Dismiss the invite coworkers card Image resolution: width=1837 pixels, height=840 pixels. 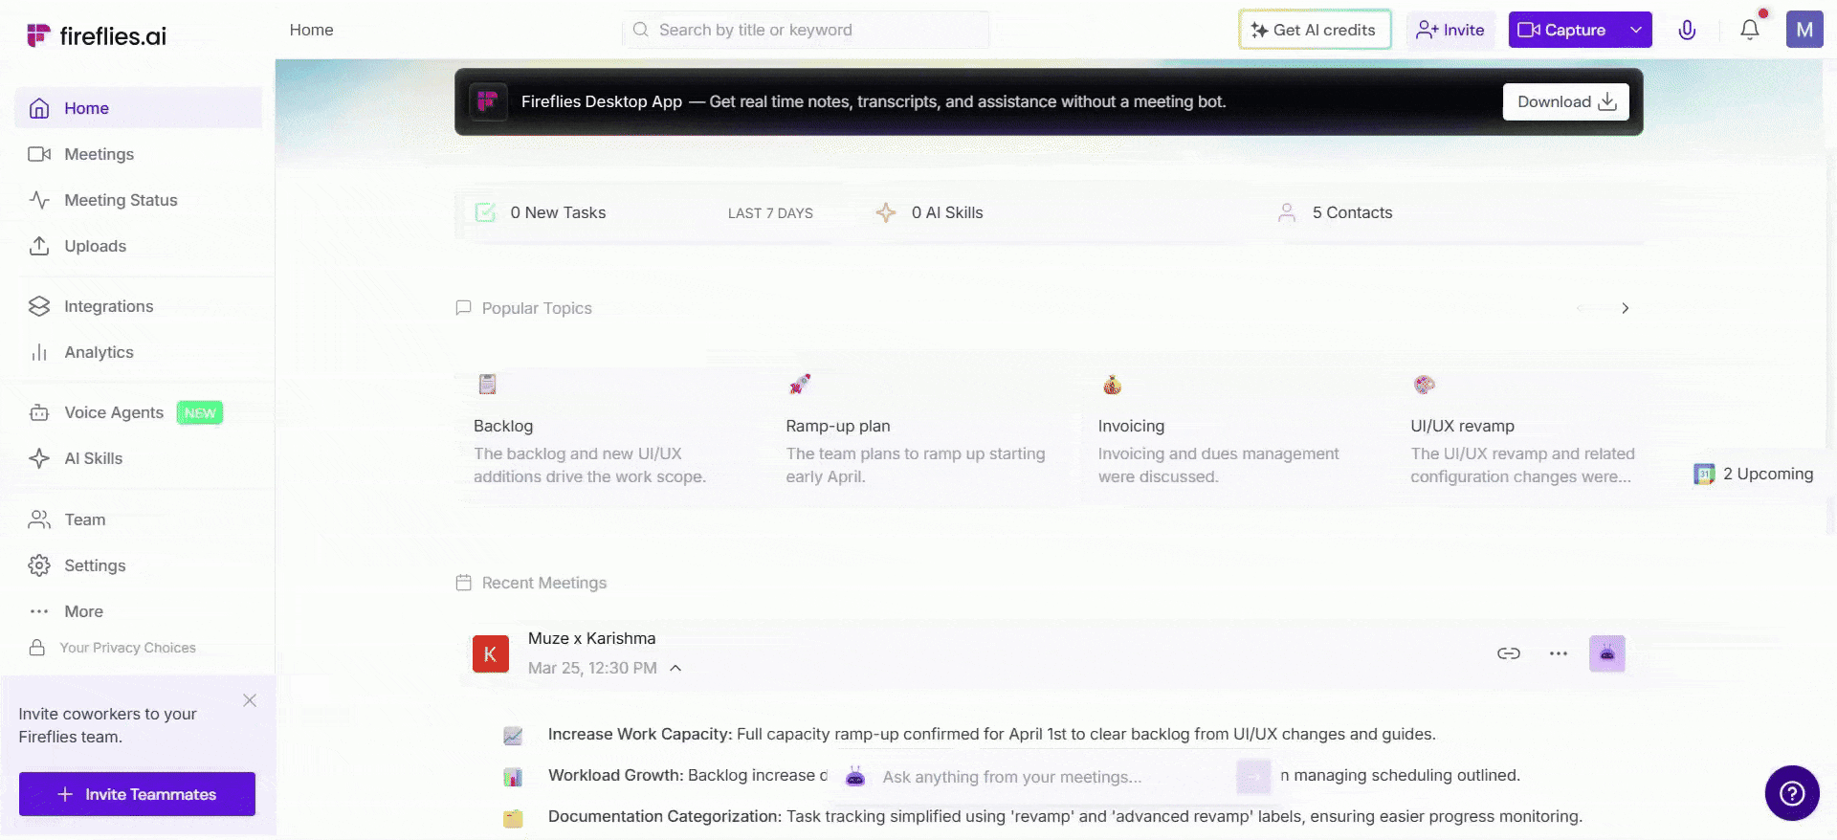(x=250, y=700)
